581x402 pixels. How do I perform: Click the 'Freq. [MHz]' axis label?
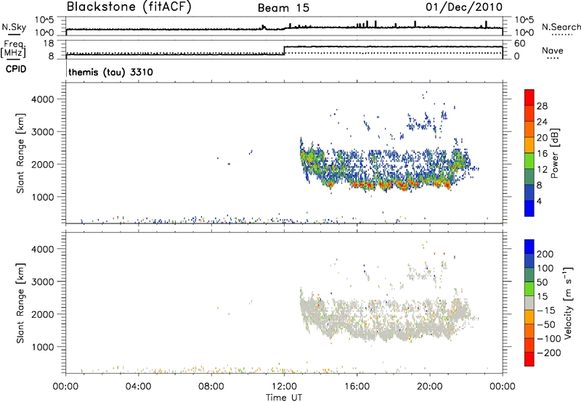(14, 49)
